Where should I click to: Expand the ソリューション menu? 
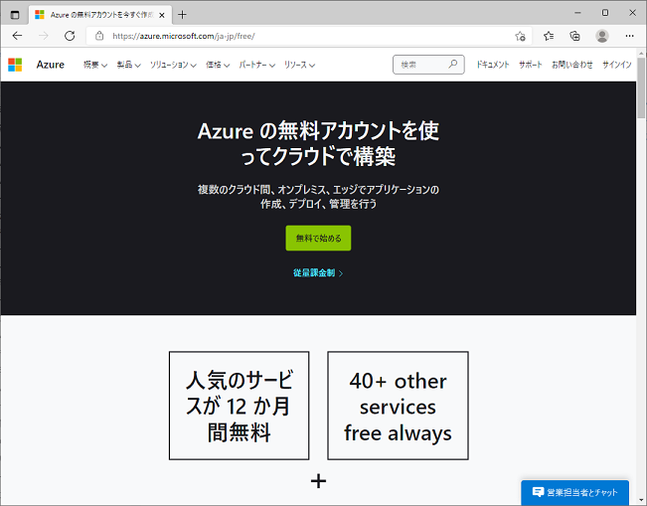[x=173, y=65]
